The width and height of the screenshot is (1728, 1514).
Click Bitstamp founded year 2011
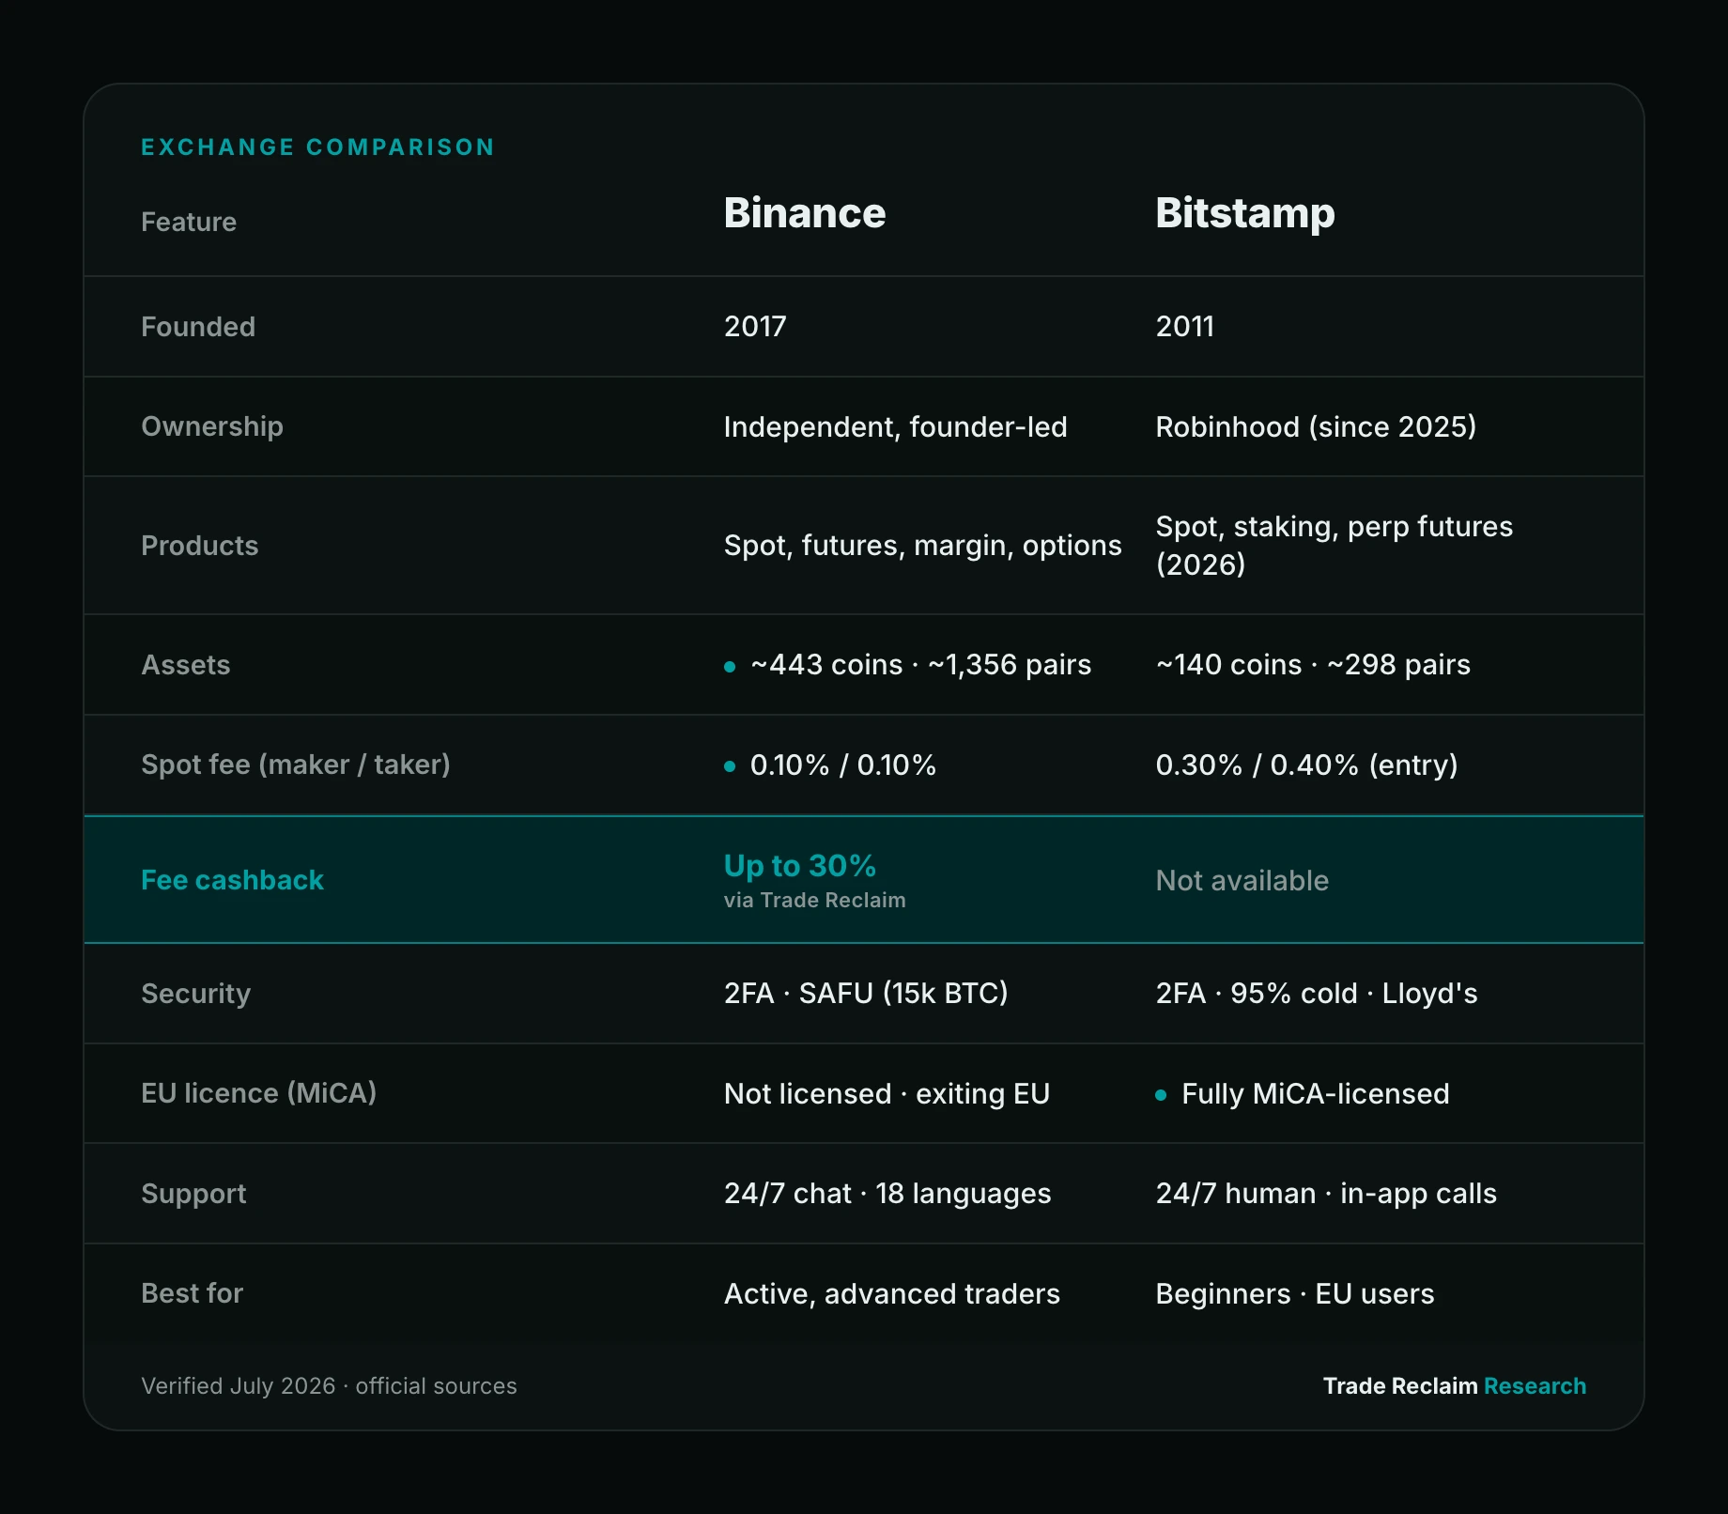[x=1185, y=327]
